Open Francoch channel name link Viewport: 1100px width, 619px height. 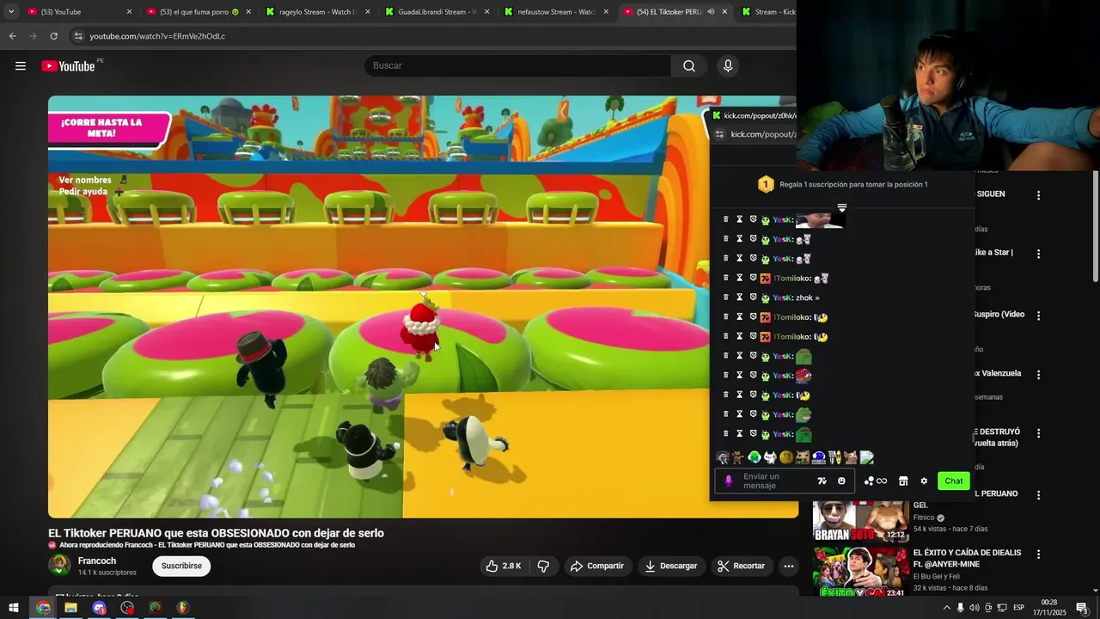tap(97, 561)
